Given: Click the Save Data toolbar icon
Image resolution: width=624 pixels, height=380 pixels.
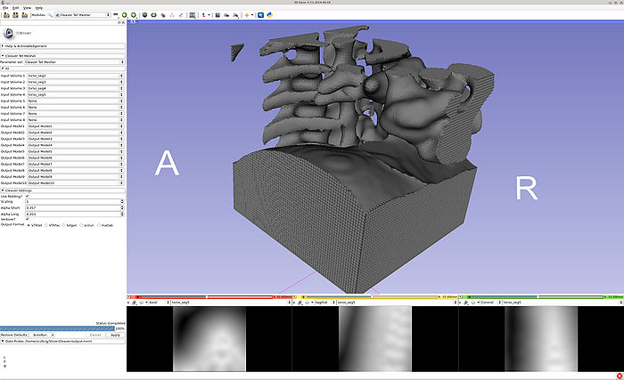Looking at the screenshot, I should point(24,15).
